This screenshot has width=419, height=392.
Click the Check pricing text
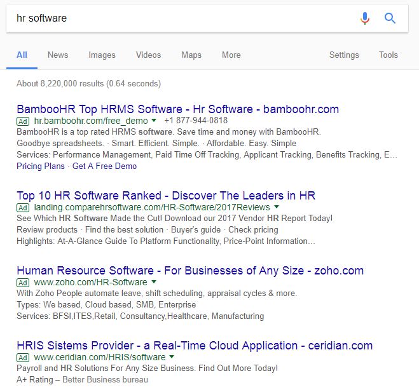coord(253,229)
